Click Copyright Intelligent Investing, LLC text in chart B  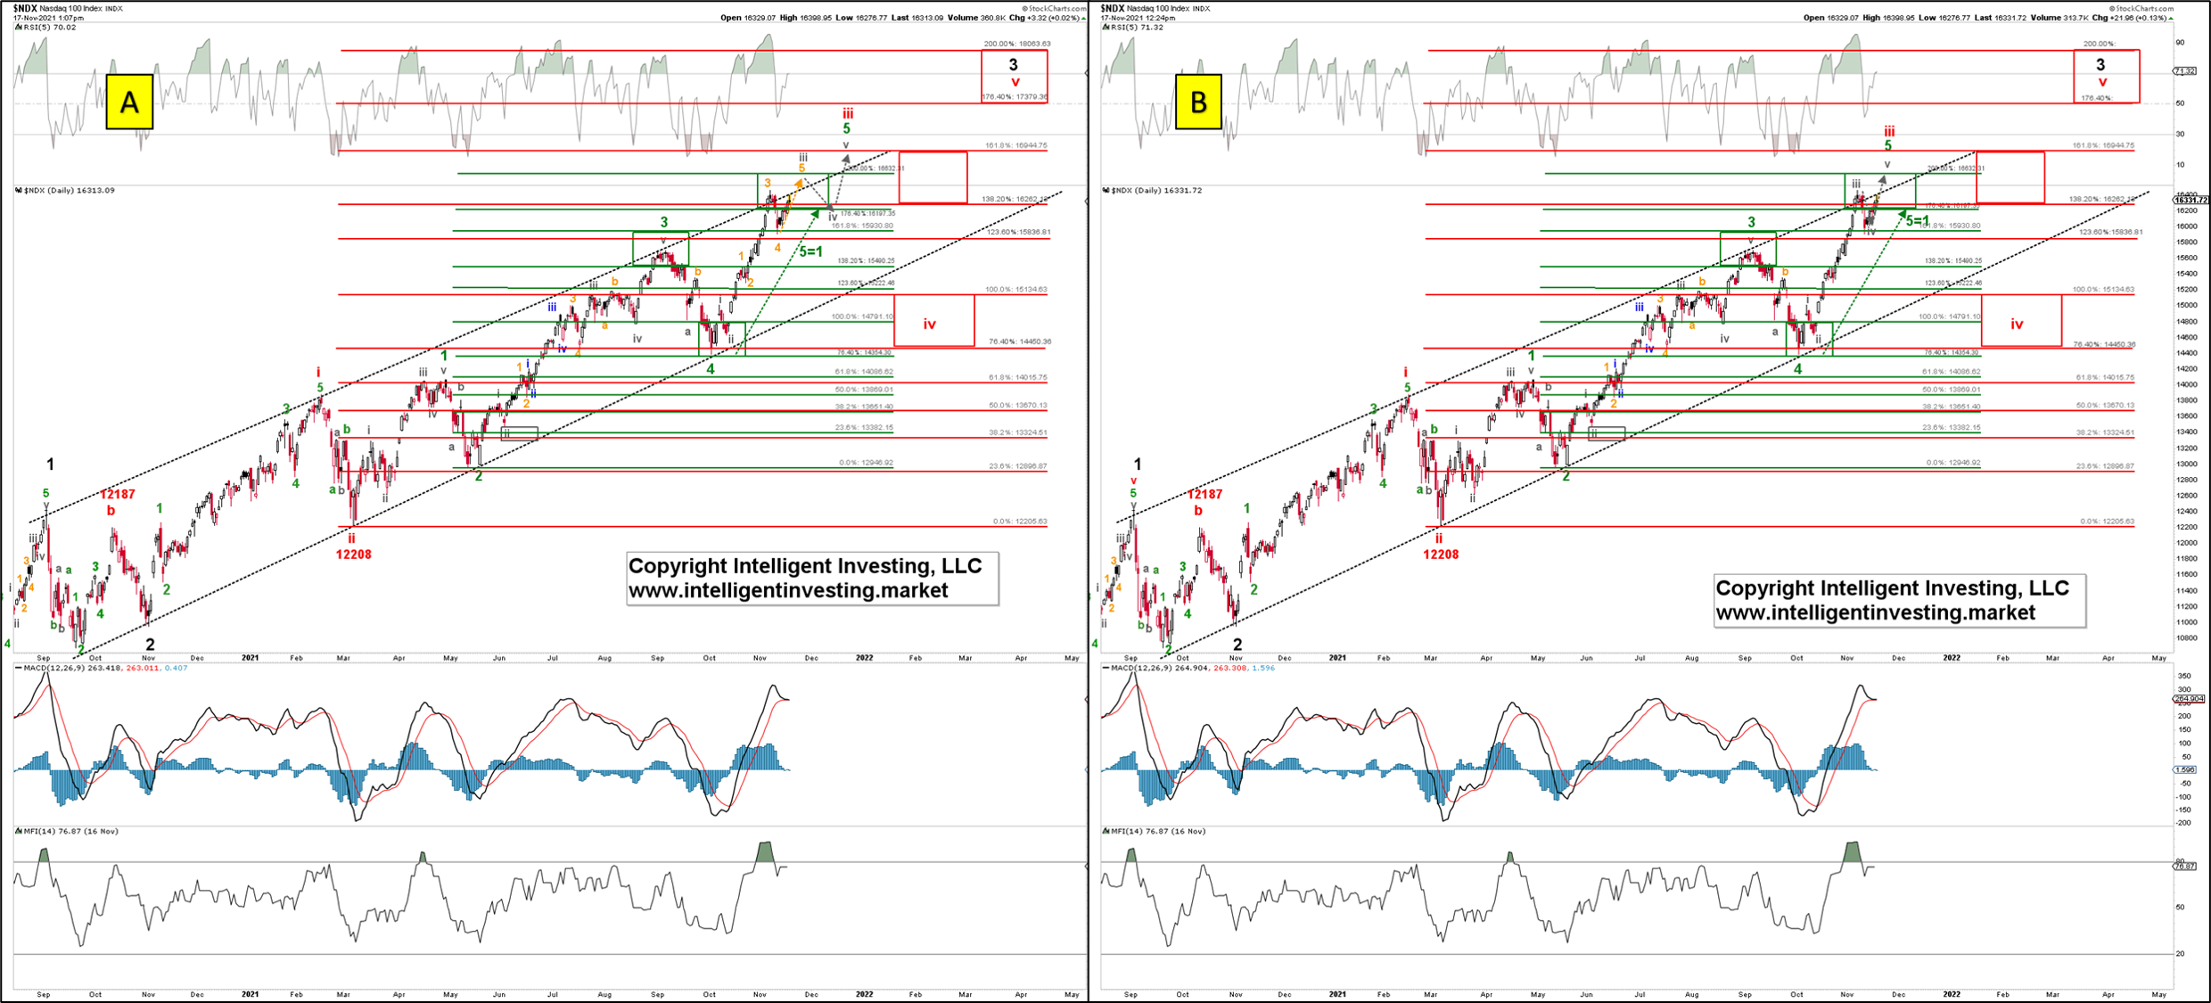(1893, 588)
